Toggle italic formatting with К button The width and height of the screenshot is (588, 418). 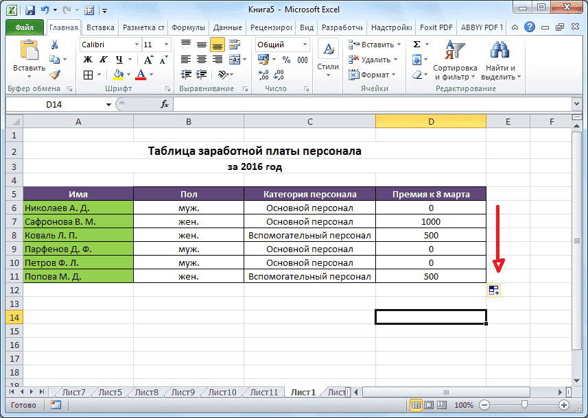click(x=103, y=60)
